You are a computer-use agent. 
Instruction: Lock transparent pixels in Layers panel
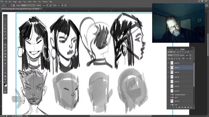point(172,58)
